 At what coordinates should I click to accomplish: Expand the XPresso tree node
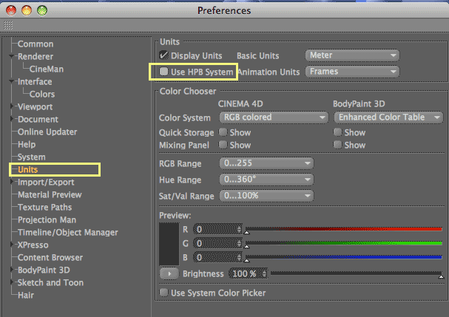pos(12,245)
